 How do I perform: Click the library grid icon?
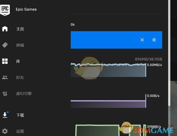(x=5, y=61)
